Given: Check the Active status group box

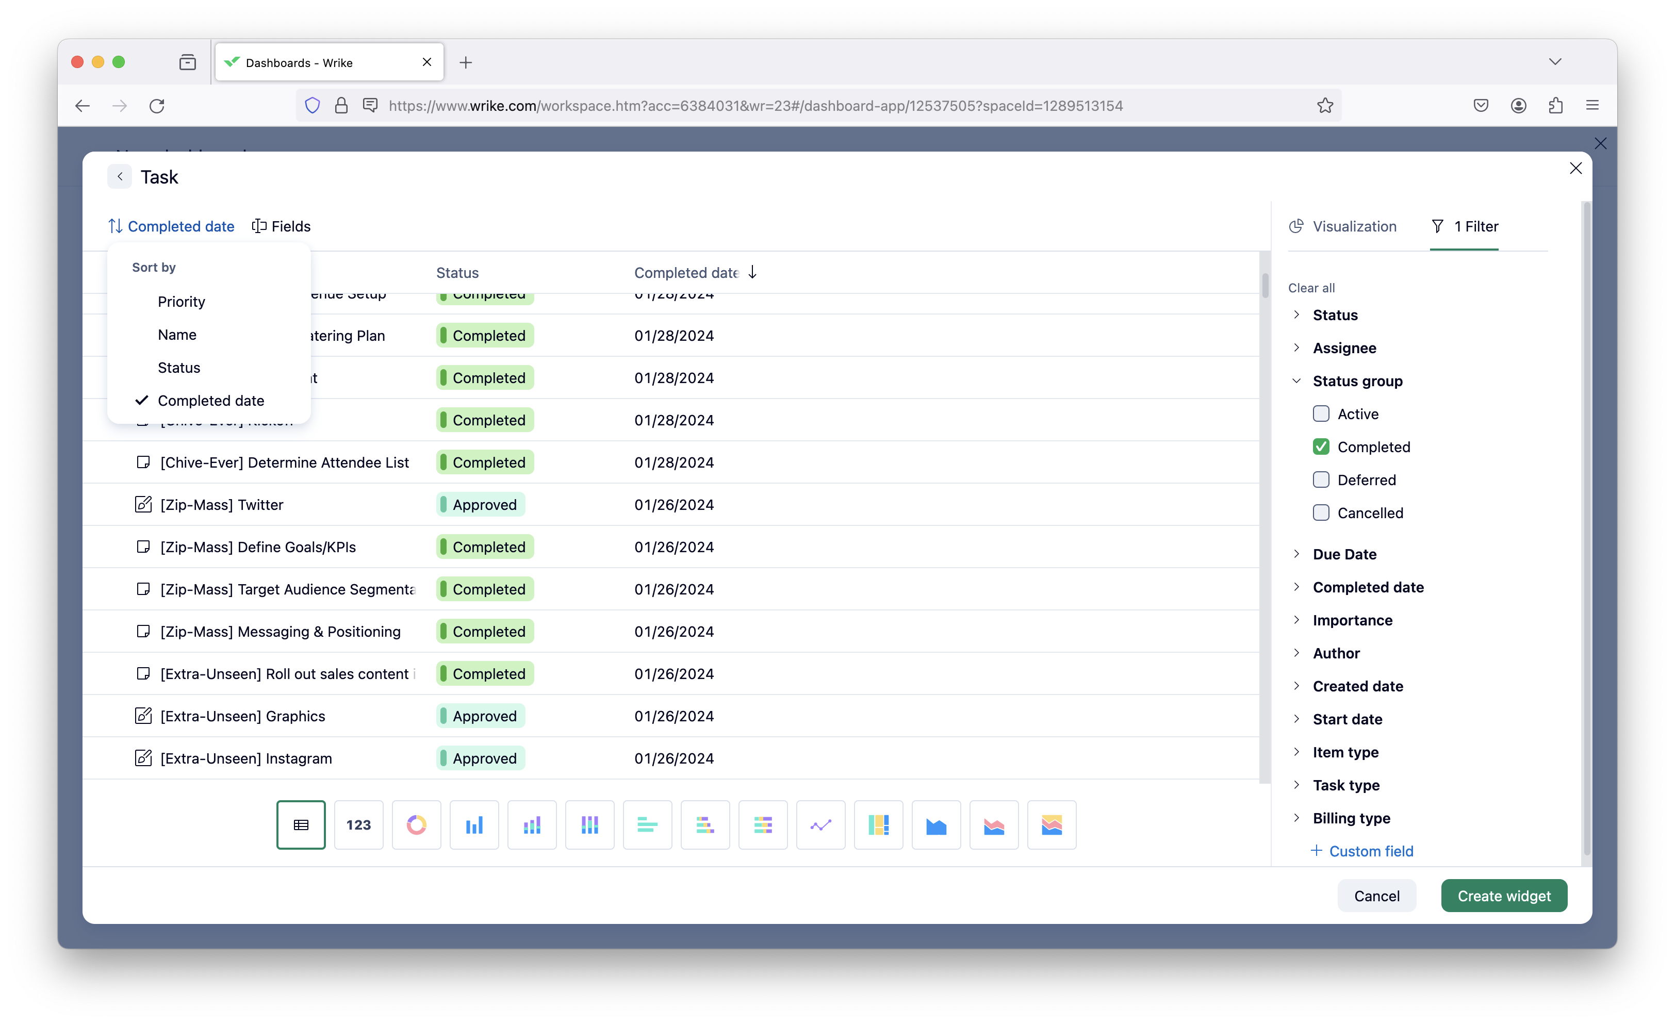Looking at the screenshot, I should coord(1321,414).
